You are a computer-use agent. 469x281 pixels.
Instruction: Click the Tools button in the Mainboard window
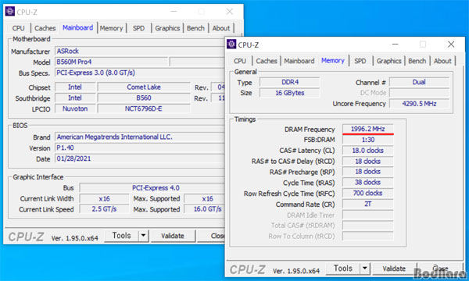[121, 236]
